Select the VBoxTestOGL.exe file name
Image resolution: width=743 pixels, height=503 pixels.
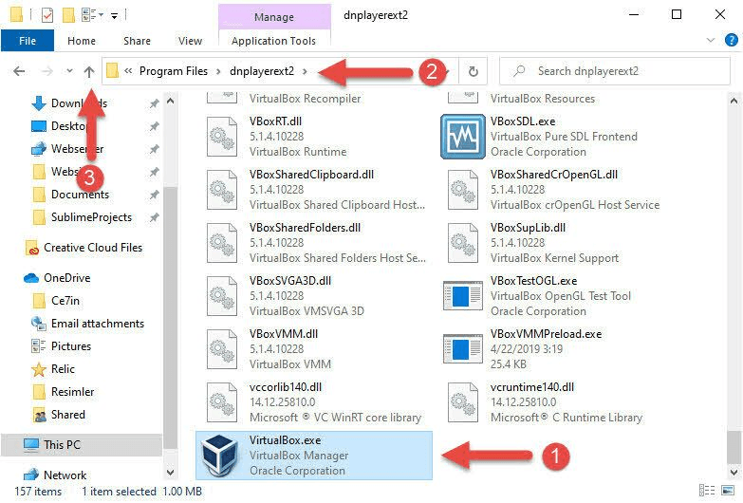(x=533, y=281)
